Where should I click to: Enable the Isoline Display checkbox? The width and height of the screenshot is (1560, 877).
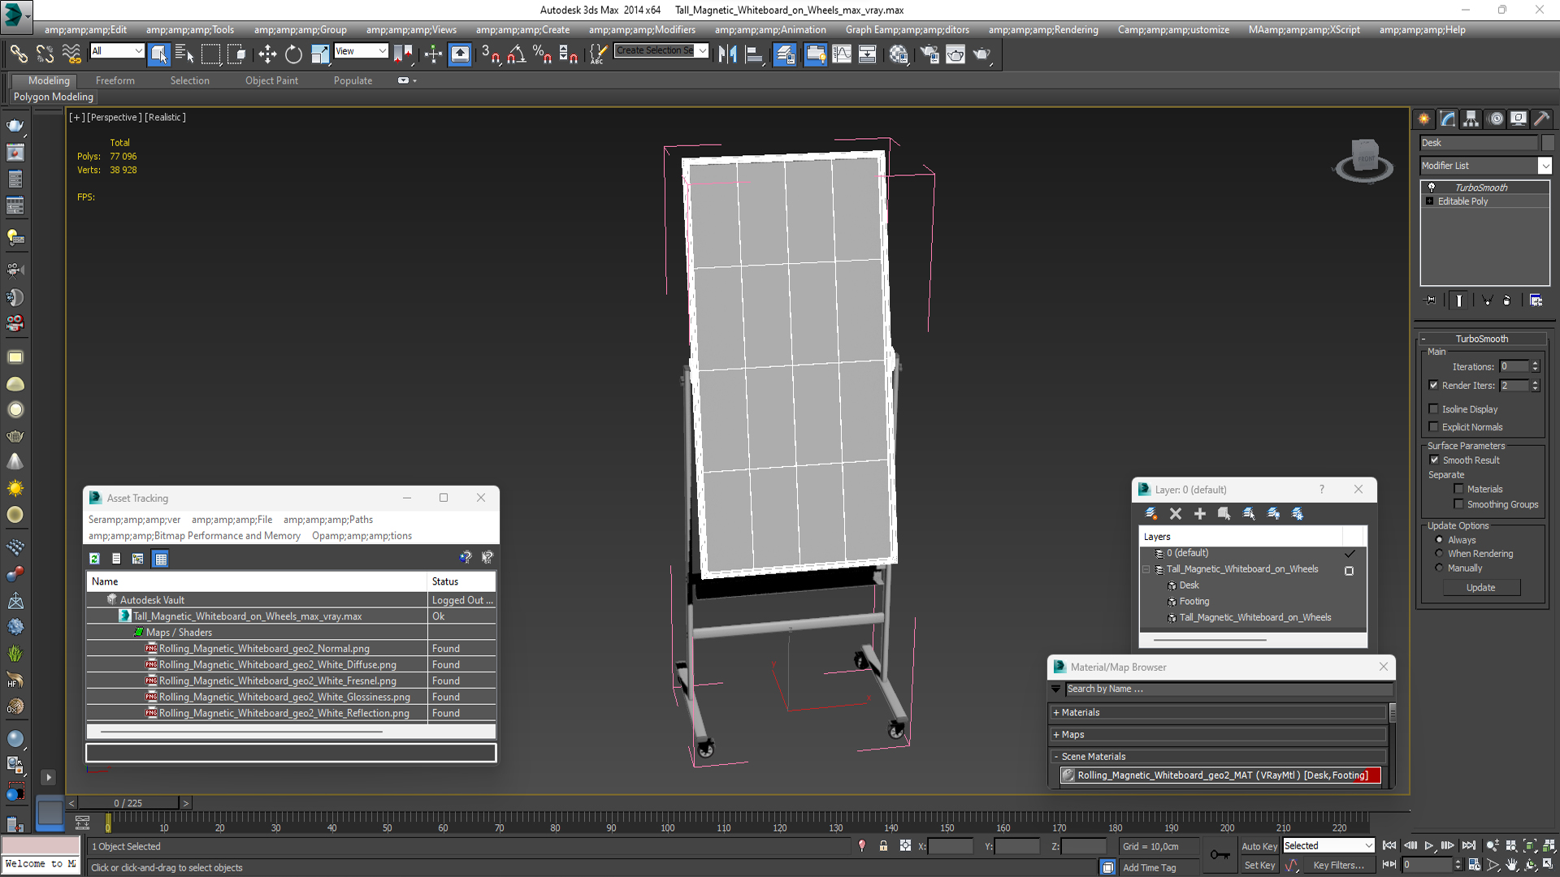point(1433,409)
